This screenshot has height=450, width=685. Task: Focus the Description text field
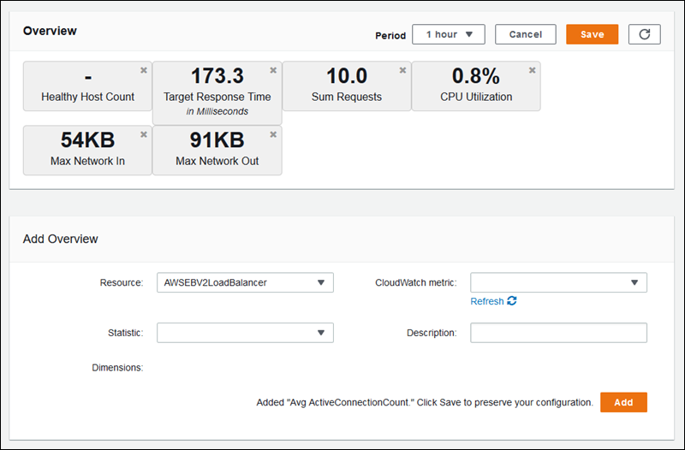click(558, 333)
